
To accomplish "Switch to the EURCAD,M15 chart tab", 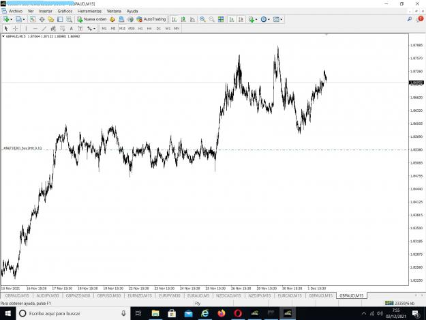I will (x=290, y=295).
